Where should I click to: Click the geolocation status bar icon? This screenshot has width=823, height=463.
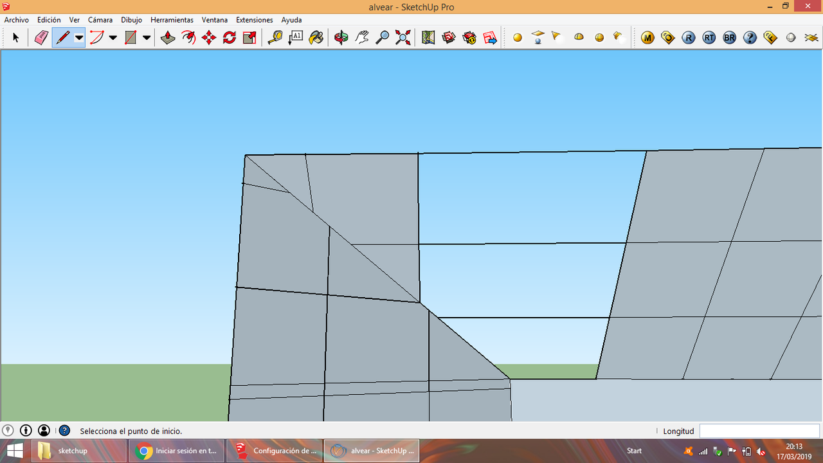(x=8, y=431)
